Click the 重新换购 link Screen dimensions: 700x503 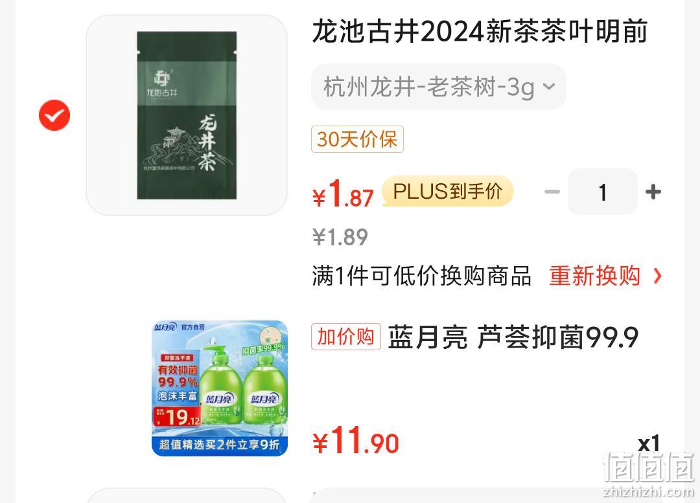(x=594, y=276)
